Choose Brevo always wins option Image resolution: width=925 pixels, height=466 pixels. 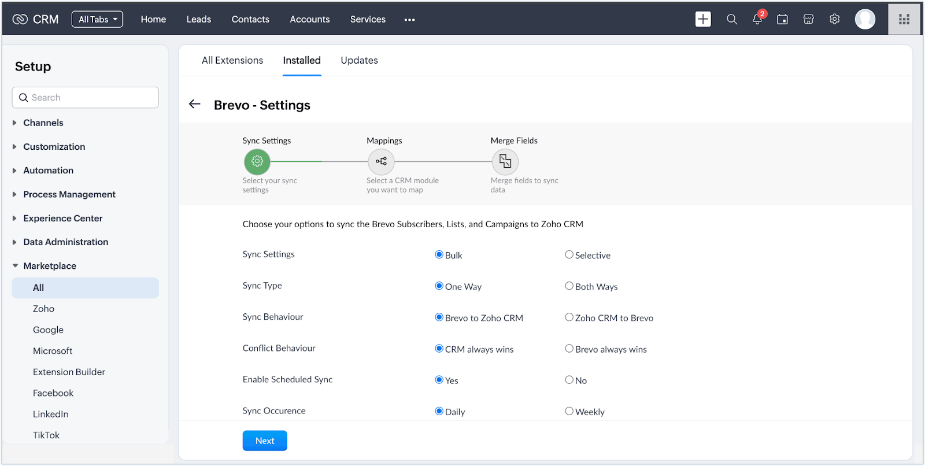(569, 348)
